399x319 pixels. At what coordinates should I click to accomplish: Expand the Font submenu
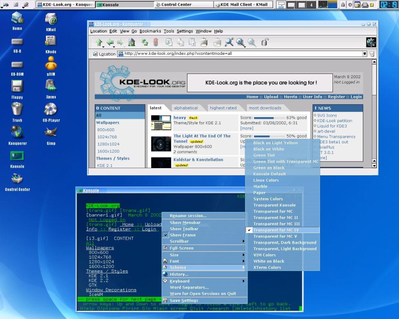204,261
